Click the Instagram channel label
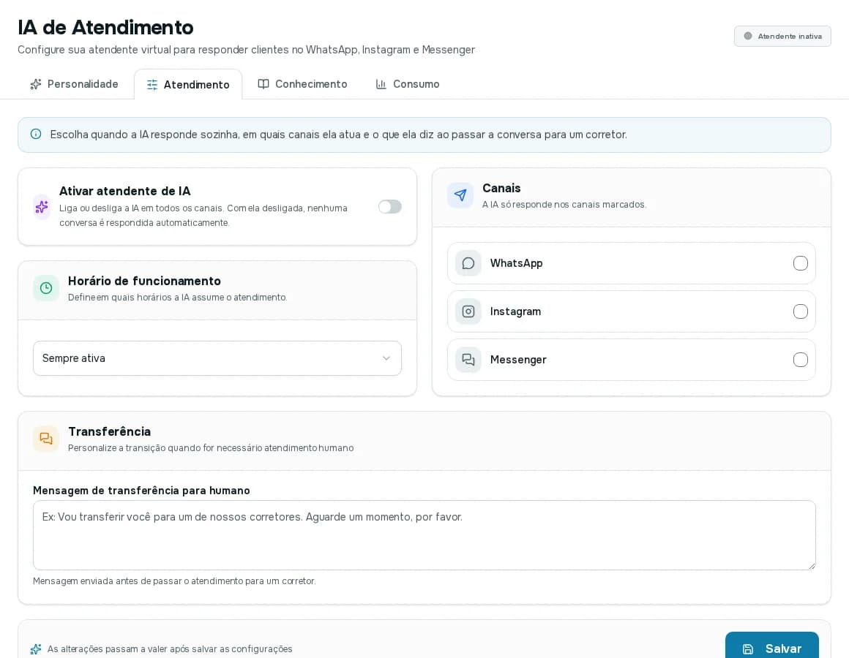Screen dimensions: 849x658 515,311
